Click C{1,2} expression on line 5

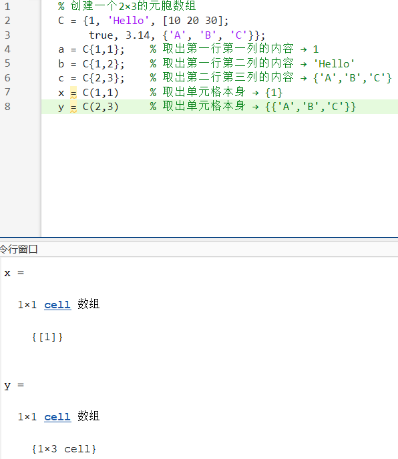(101, 63)
